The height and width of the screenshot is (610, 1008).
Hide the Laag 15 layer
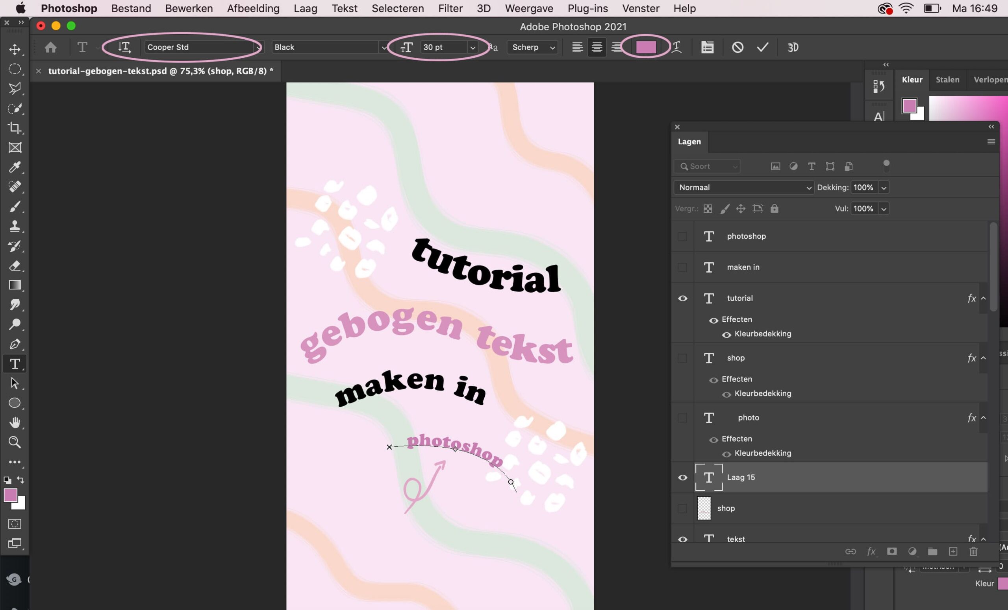coord(682,477)
